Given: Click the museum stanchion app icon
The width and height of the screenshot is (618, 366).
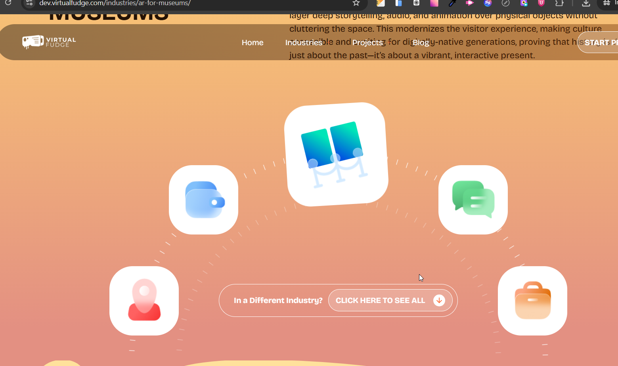Looking at the screenshot, I should pos(336,154).
